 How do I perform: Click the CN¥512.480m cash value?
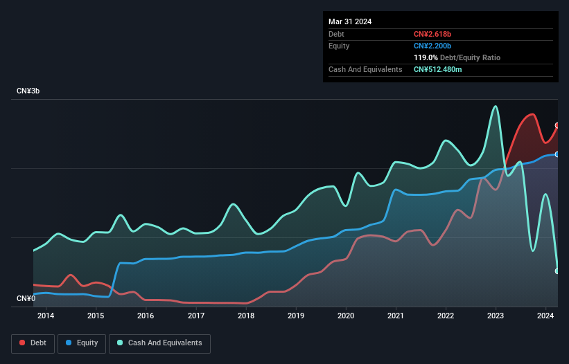point(437,69)
